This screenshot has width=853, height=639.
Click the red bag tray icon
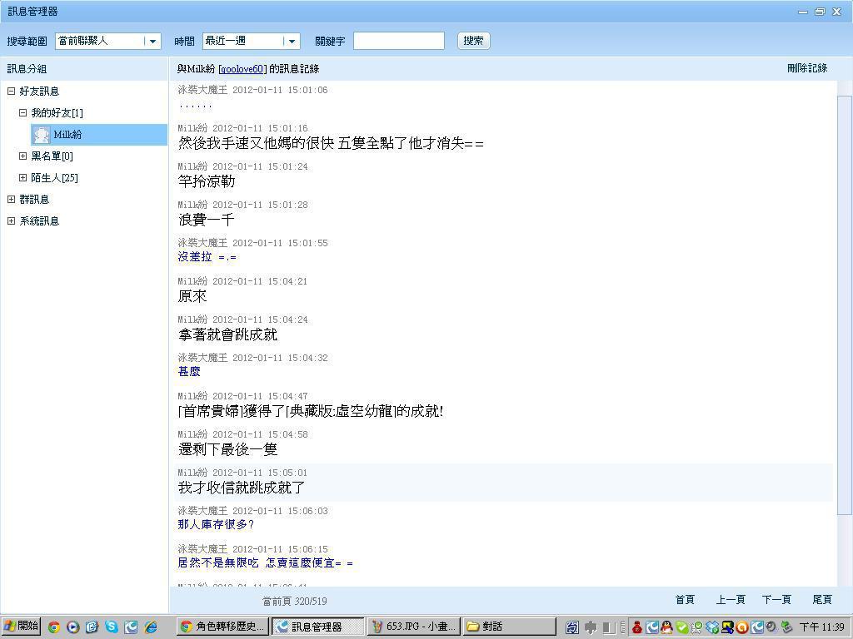[x=637, y=627]
